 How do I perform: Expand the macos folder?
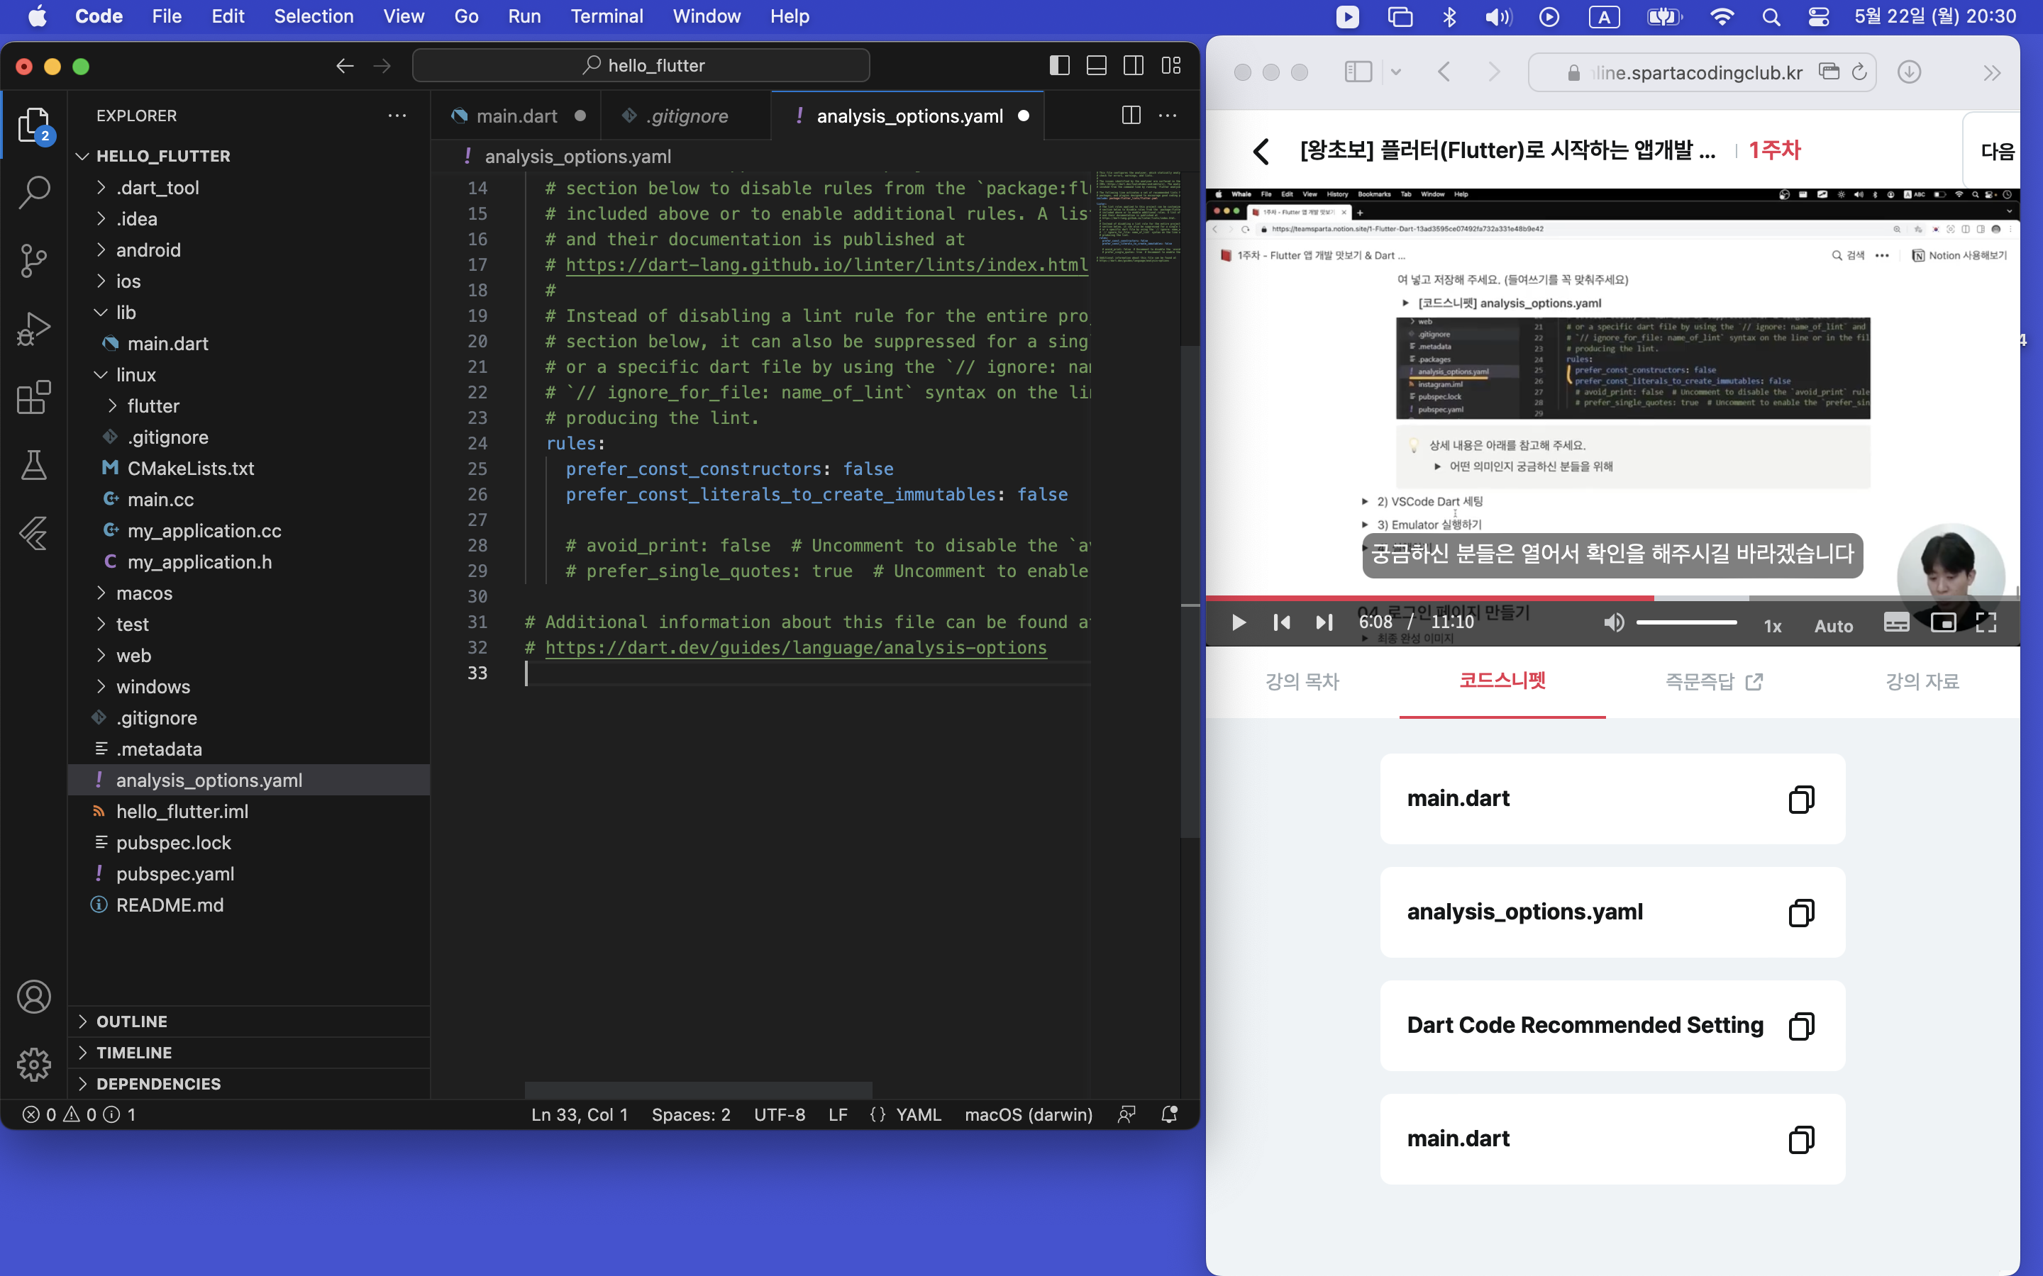coord(145,593)
